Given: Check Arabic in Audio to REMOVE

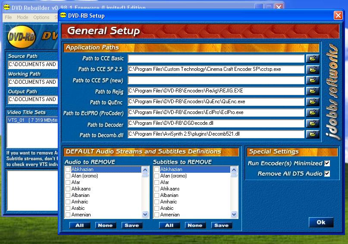Looking at the screenshot, I should point(68,208).
